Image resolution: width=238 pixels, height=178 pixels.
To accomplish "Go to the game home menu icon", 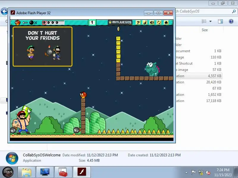I will 166,23.
